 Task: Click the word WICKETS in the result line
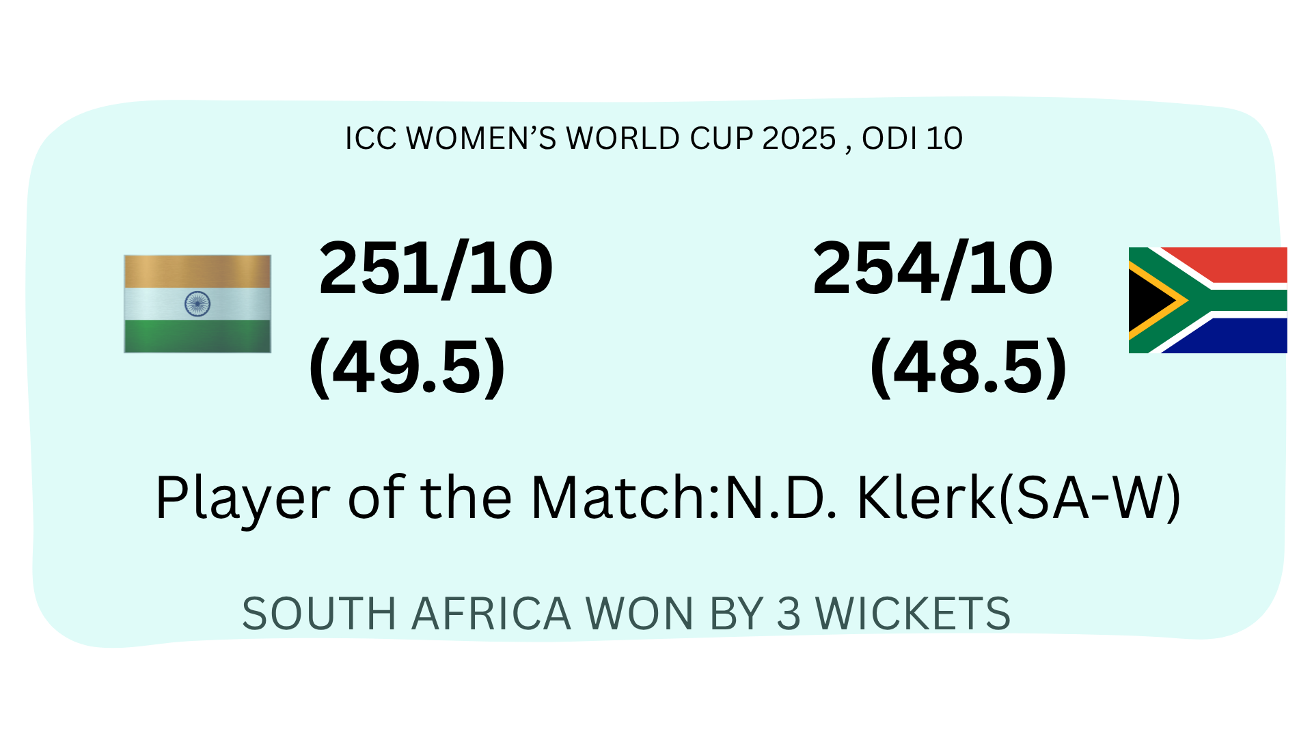click(x=913, y=614)
